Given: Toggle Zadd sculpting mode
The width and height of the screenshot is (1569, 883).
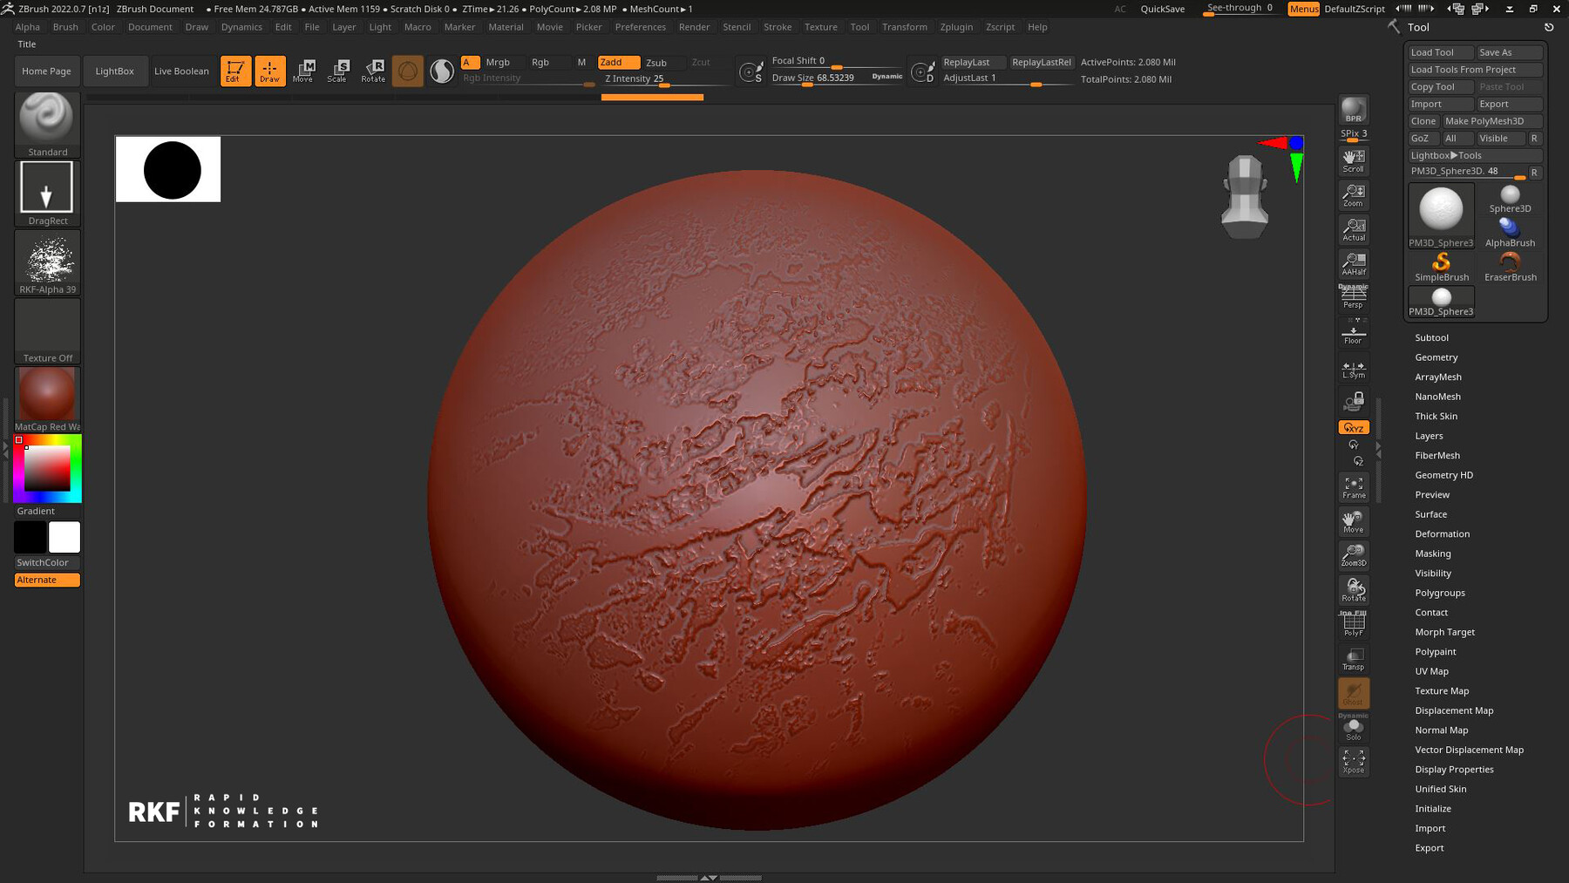Looking at the screenshot, I should tap(618, 62).
